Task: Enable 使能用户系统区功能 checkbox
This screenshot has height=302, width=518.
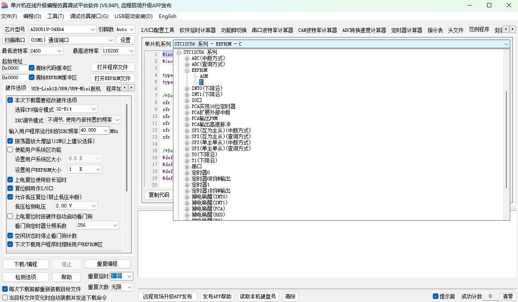Action: pos(10,150)
